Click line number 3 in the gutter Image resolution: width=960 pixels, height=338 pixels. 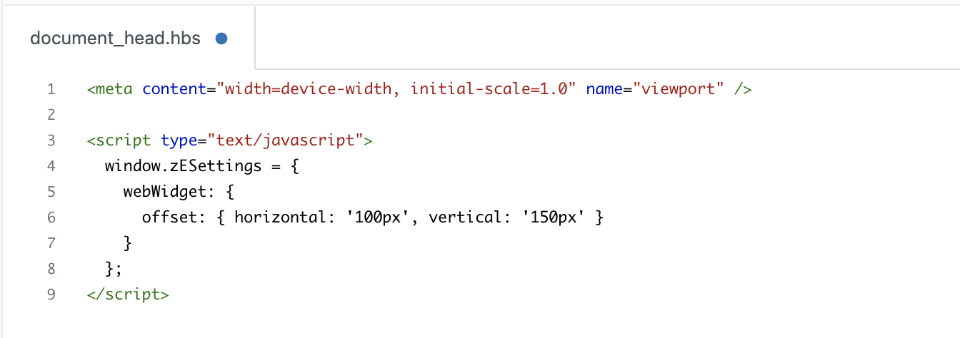[x=51, y=140]
